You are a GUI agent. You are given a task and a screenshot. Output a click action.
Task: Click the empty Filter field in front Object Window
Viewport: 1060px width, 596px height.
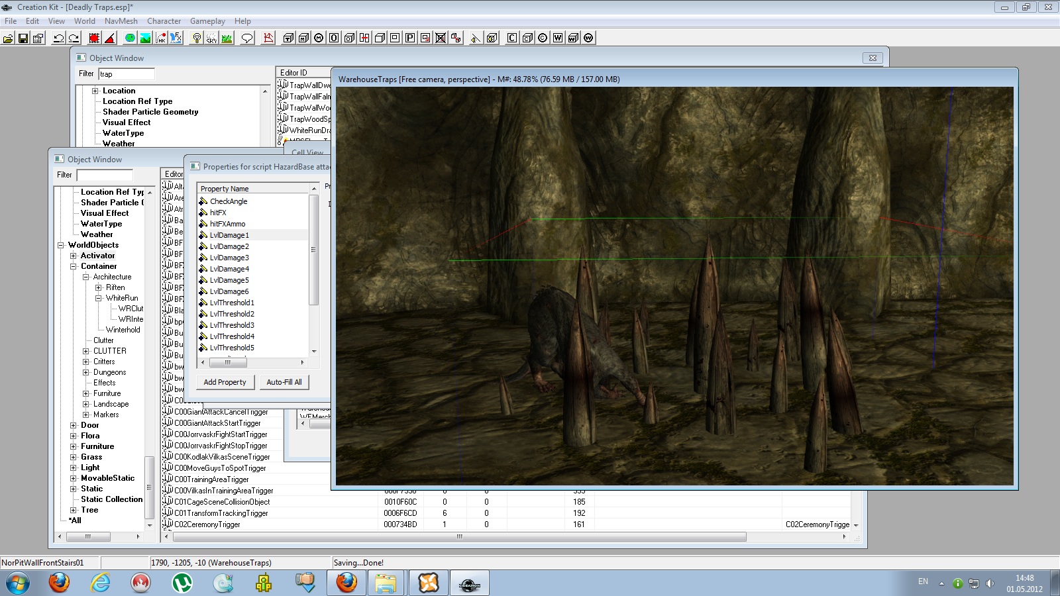pyautogui.click(x=105, y=175)
